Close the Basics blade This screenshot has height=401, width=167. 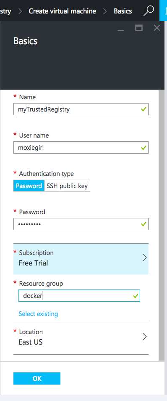pos(157,28)
